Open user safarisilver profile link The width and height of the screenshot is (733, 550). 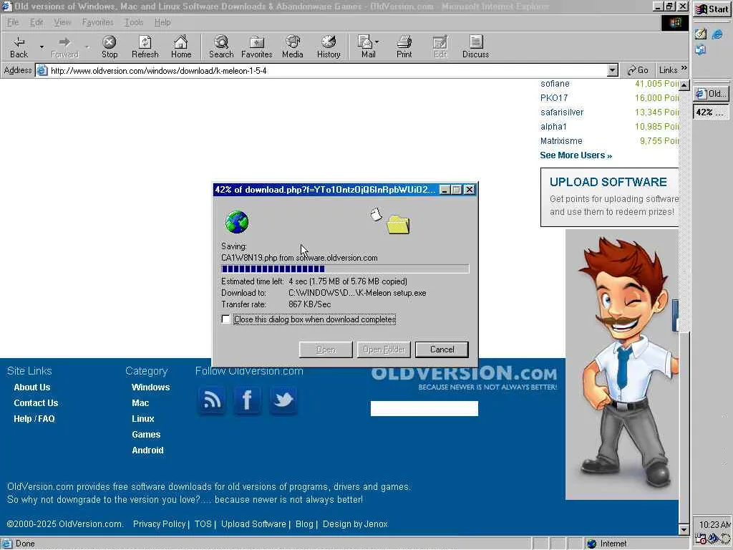(561, 112)
